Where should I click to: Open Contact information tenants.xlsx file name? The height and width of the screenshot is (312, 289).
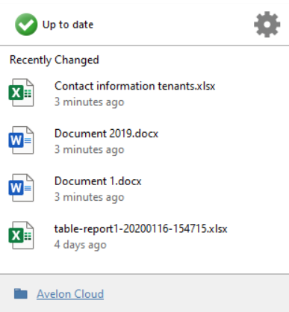[x=134, y=86]
